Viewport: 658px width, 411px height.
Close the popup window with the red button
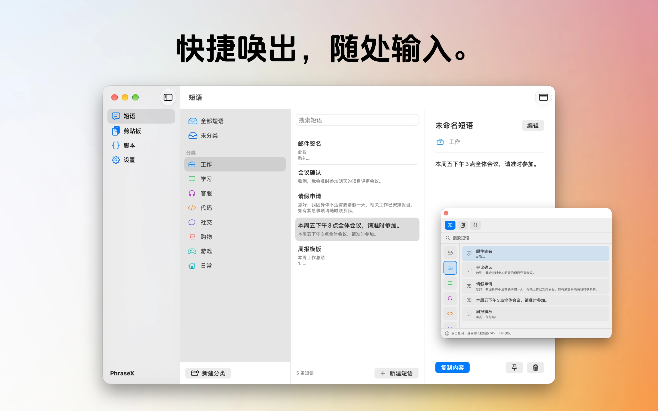tap(446, 213)
